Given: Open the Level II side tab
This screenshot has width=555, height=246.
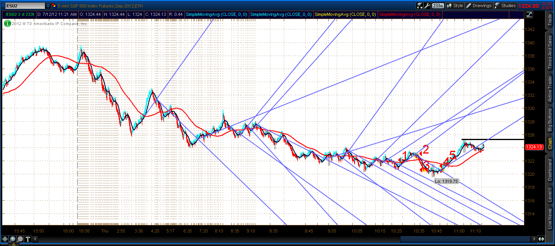Looking at the screenshot, I should click(x=550, y=195).
